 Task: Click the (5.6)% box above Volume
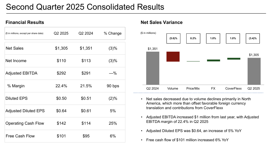[173, 38]
